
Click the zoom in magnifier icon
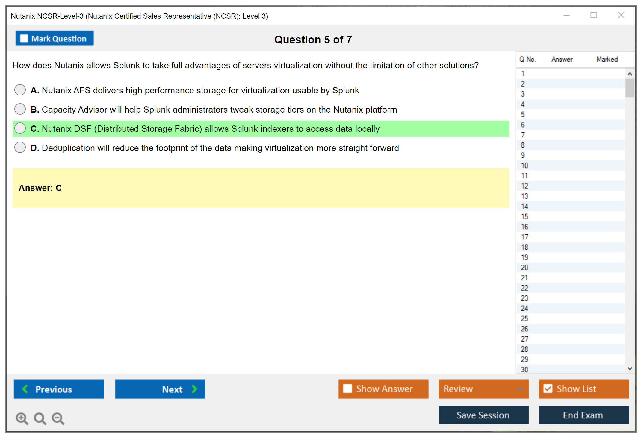pos(22,418)
